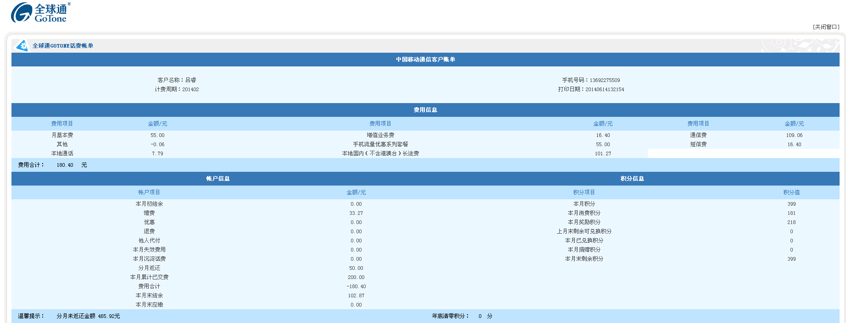Click the 本月累计已交费 row label
This screenshot has width=846, height=323.
pyautogui.click(x=149, y=277)
